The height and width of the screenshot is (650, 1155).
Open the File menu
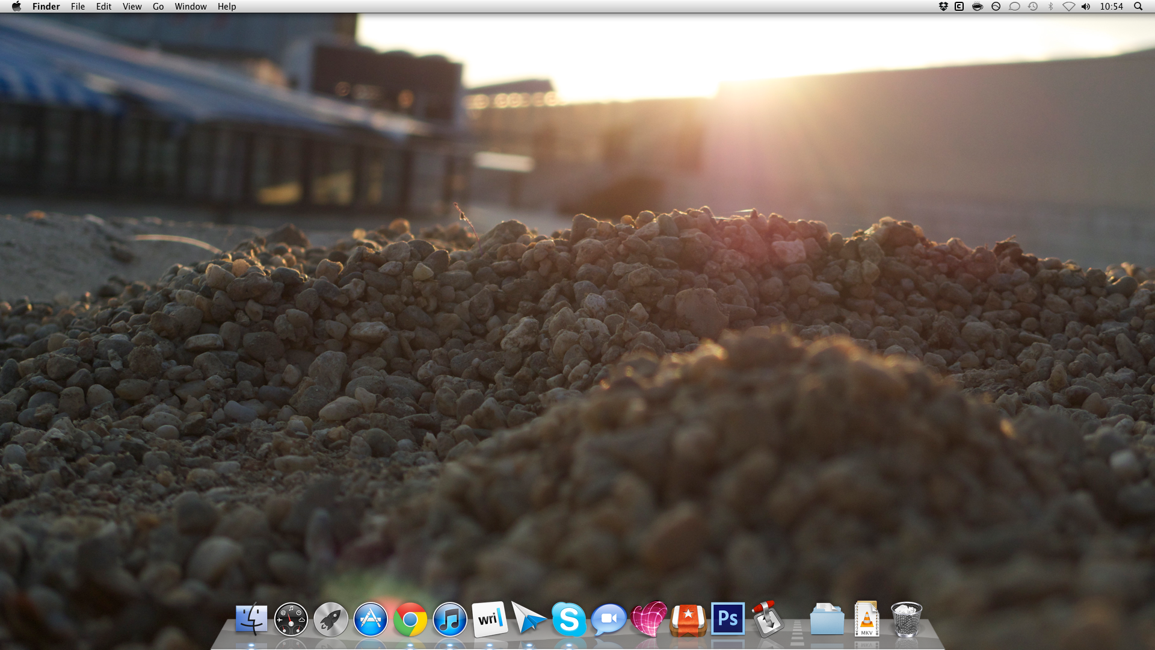78,7
